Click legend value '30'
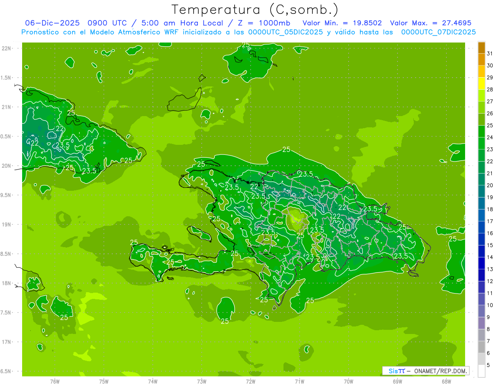501x387 pixels. pyautogui.click(x=490, y=66)
